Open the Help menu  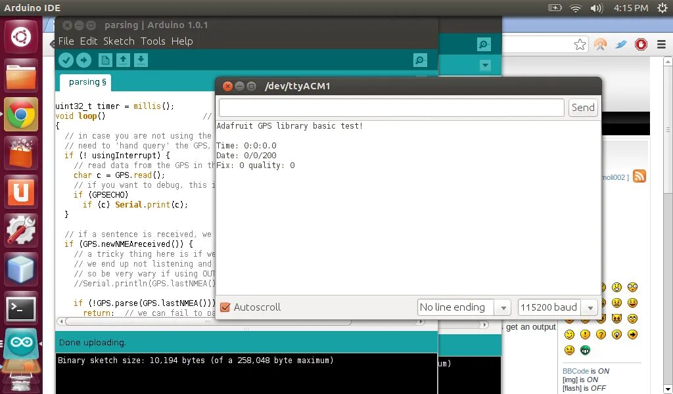182,41
